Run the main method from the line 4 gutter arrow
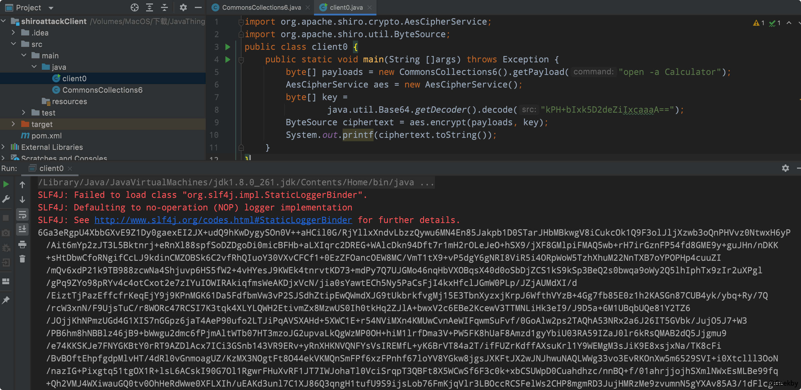The width and height of the screenshot is (801, 390). (x=228, y=59)
